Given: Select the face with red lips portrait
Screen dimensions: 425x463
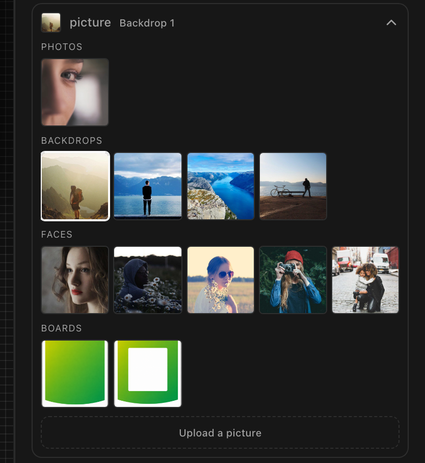Looking at the screenshot, I should click(x=75, y=280).
